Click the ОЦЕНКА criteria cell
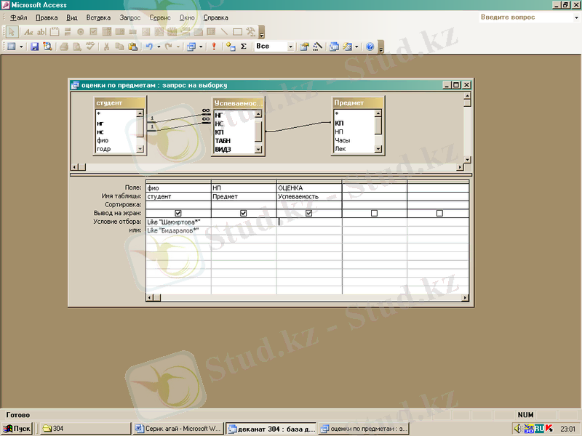The width and height of the screenshot is (582, 436). [309, 222]
